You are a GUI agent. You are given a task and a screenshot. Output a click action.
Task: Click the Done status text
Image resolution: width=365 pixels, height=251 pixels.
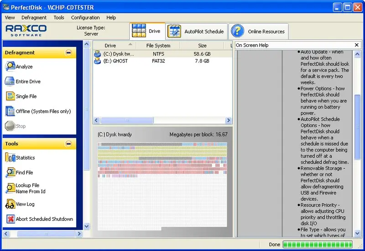tap(275, 245)
